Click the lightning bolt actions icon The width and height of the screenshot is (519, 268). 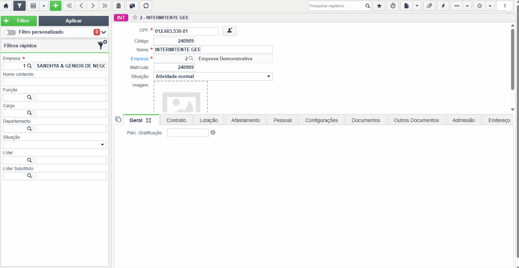[x=443, y=6]
